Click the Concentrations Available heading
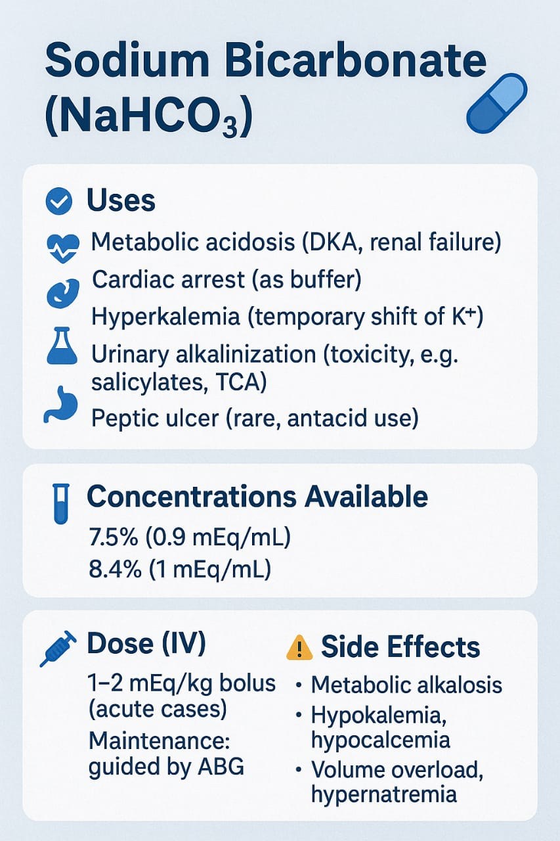 257,497
